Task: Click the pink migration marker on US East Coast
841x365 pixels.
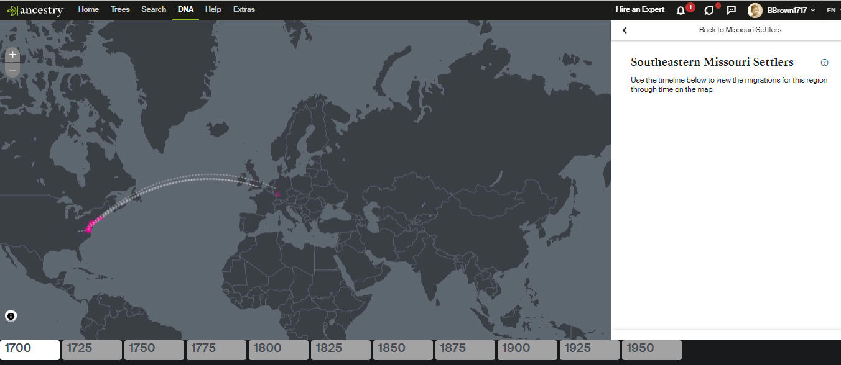Action: (89, 228)
